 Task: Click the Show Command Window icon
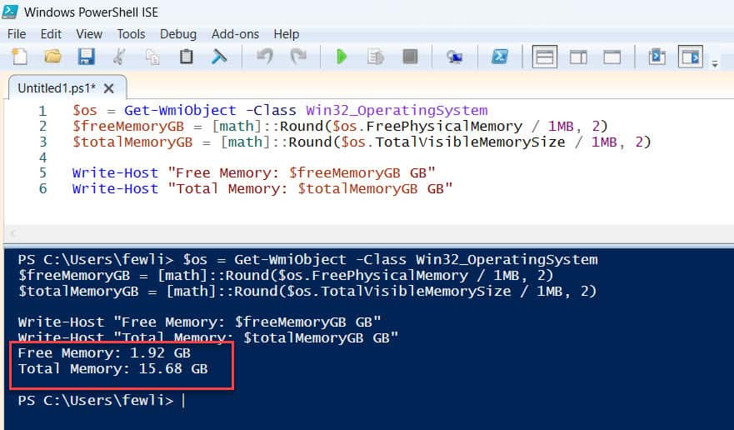click(657, 57)
